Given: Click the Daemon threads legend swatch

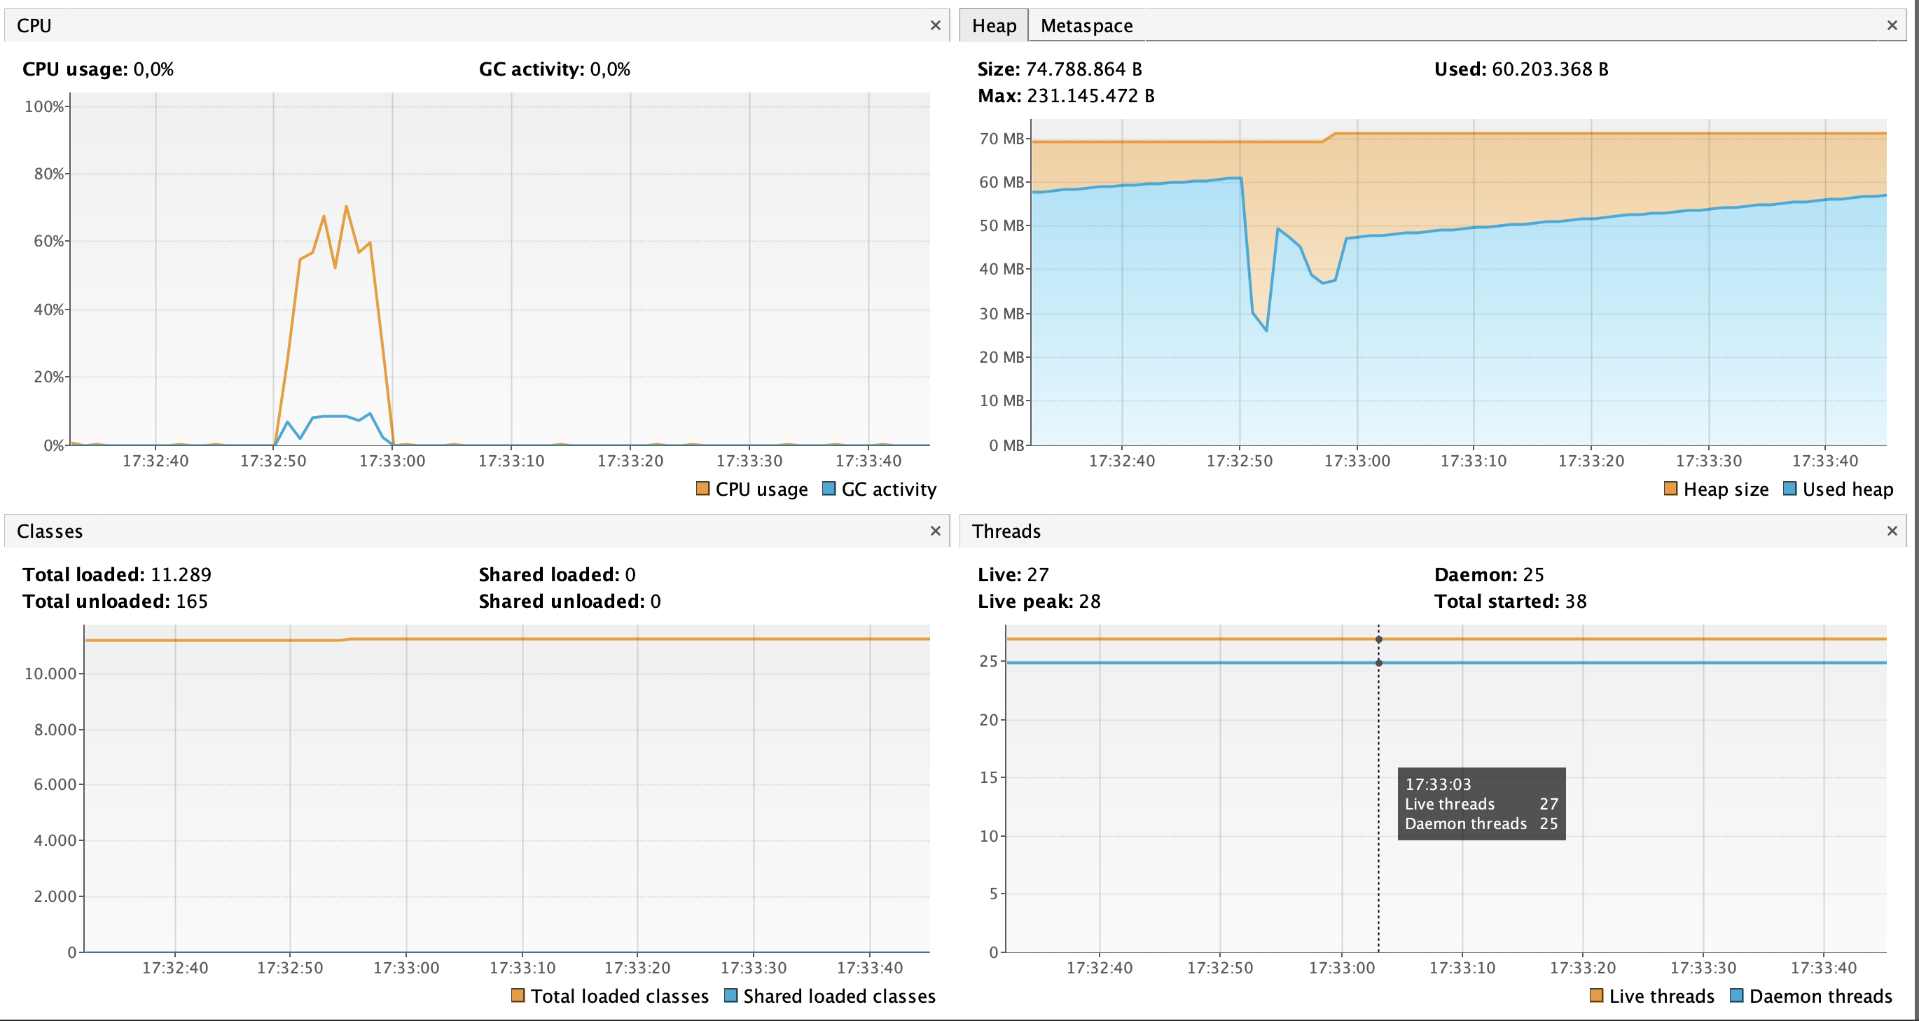Looking at the screenshot, I should coord(1736,996).
